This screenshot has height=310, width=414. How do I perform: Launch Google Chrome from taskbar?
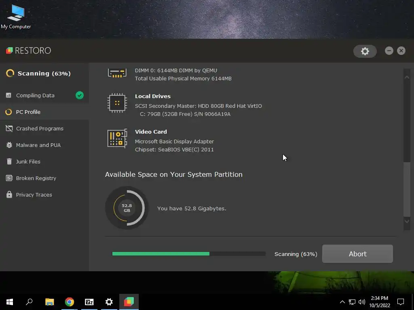point(70,302)
